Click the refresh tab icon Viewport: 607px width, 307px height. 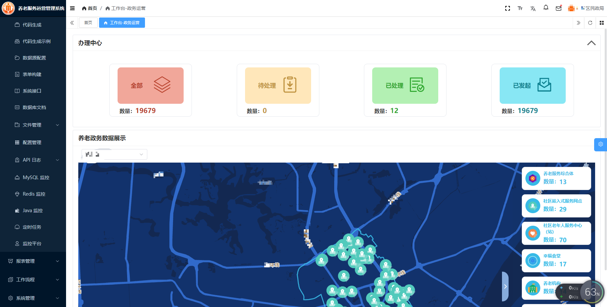click(x=590, y=23)
